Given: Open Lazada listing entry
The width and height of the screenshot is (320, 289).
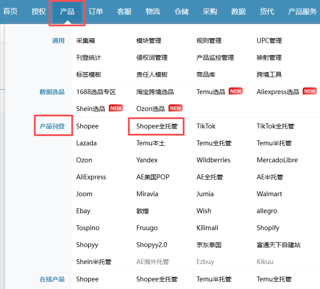Looking at the screenshot, I should tap(86, 143).
